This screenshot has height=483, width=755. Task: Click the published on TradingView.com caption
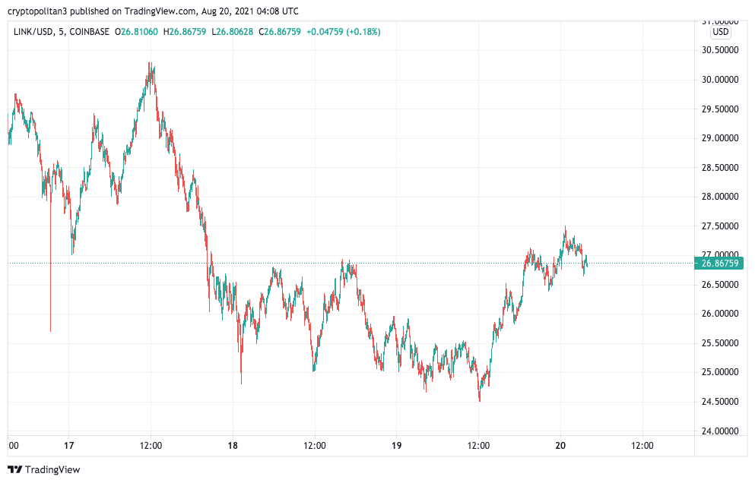(133, 11)
